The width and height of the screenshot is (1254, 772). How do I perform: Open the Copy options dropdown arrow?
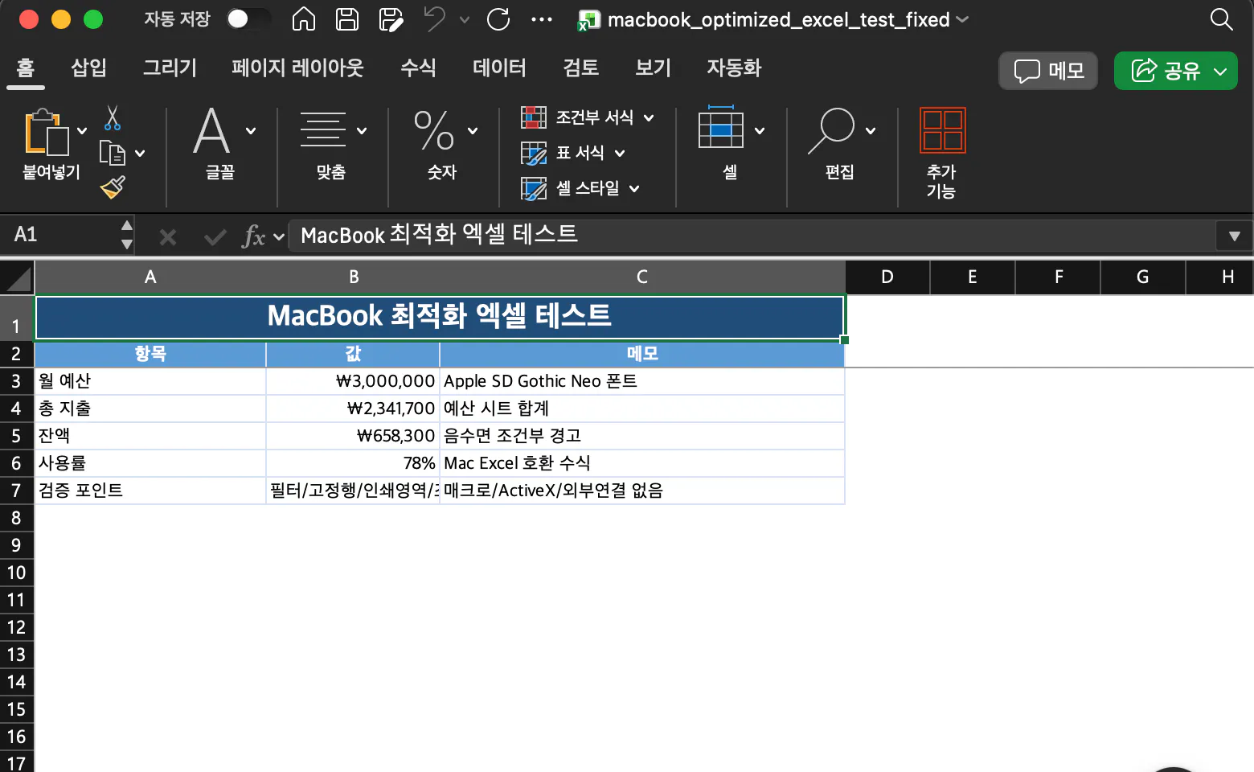pyautogui.click(x=140, y=153)
